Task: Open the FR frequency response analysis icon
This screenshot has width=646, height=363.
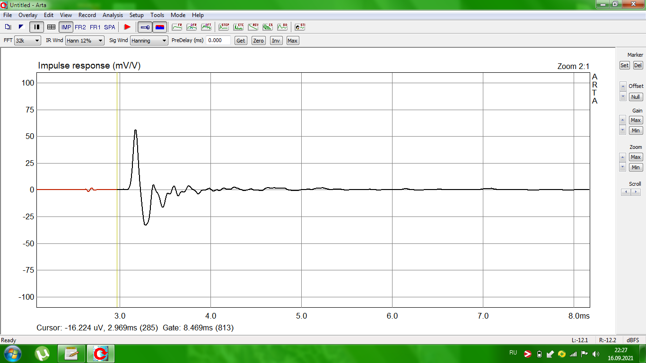Action: click(x=177, y=27)
